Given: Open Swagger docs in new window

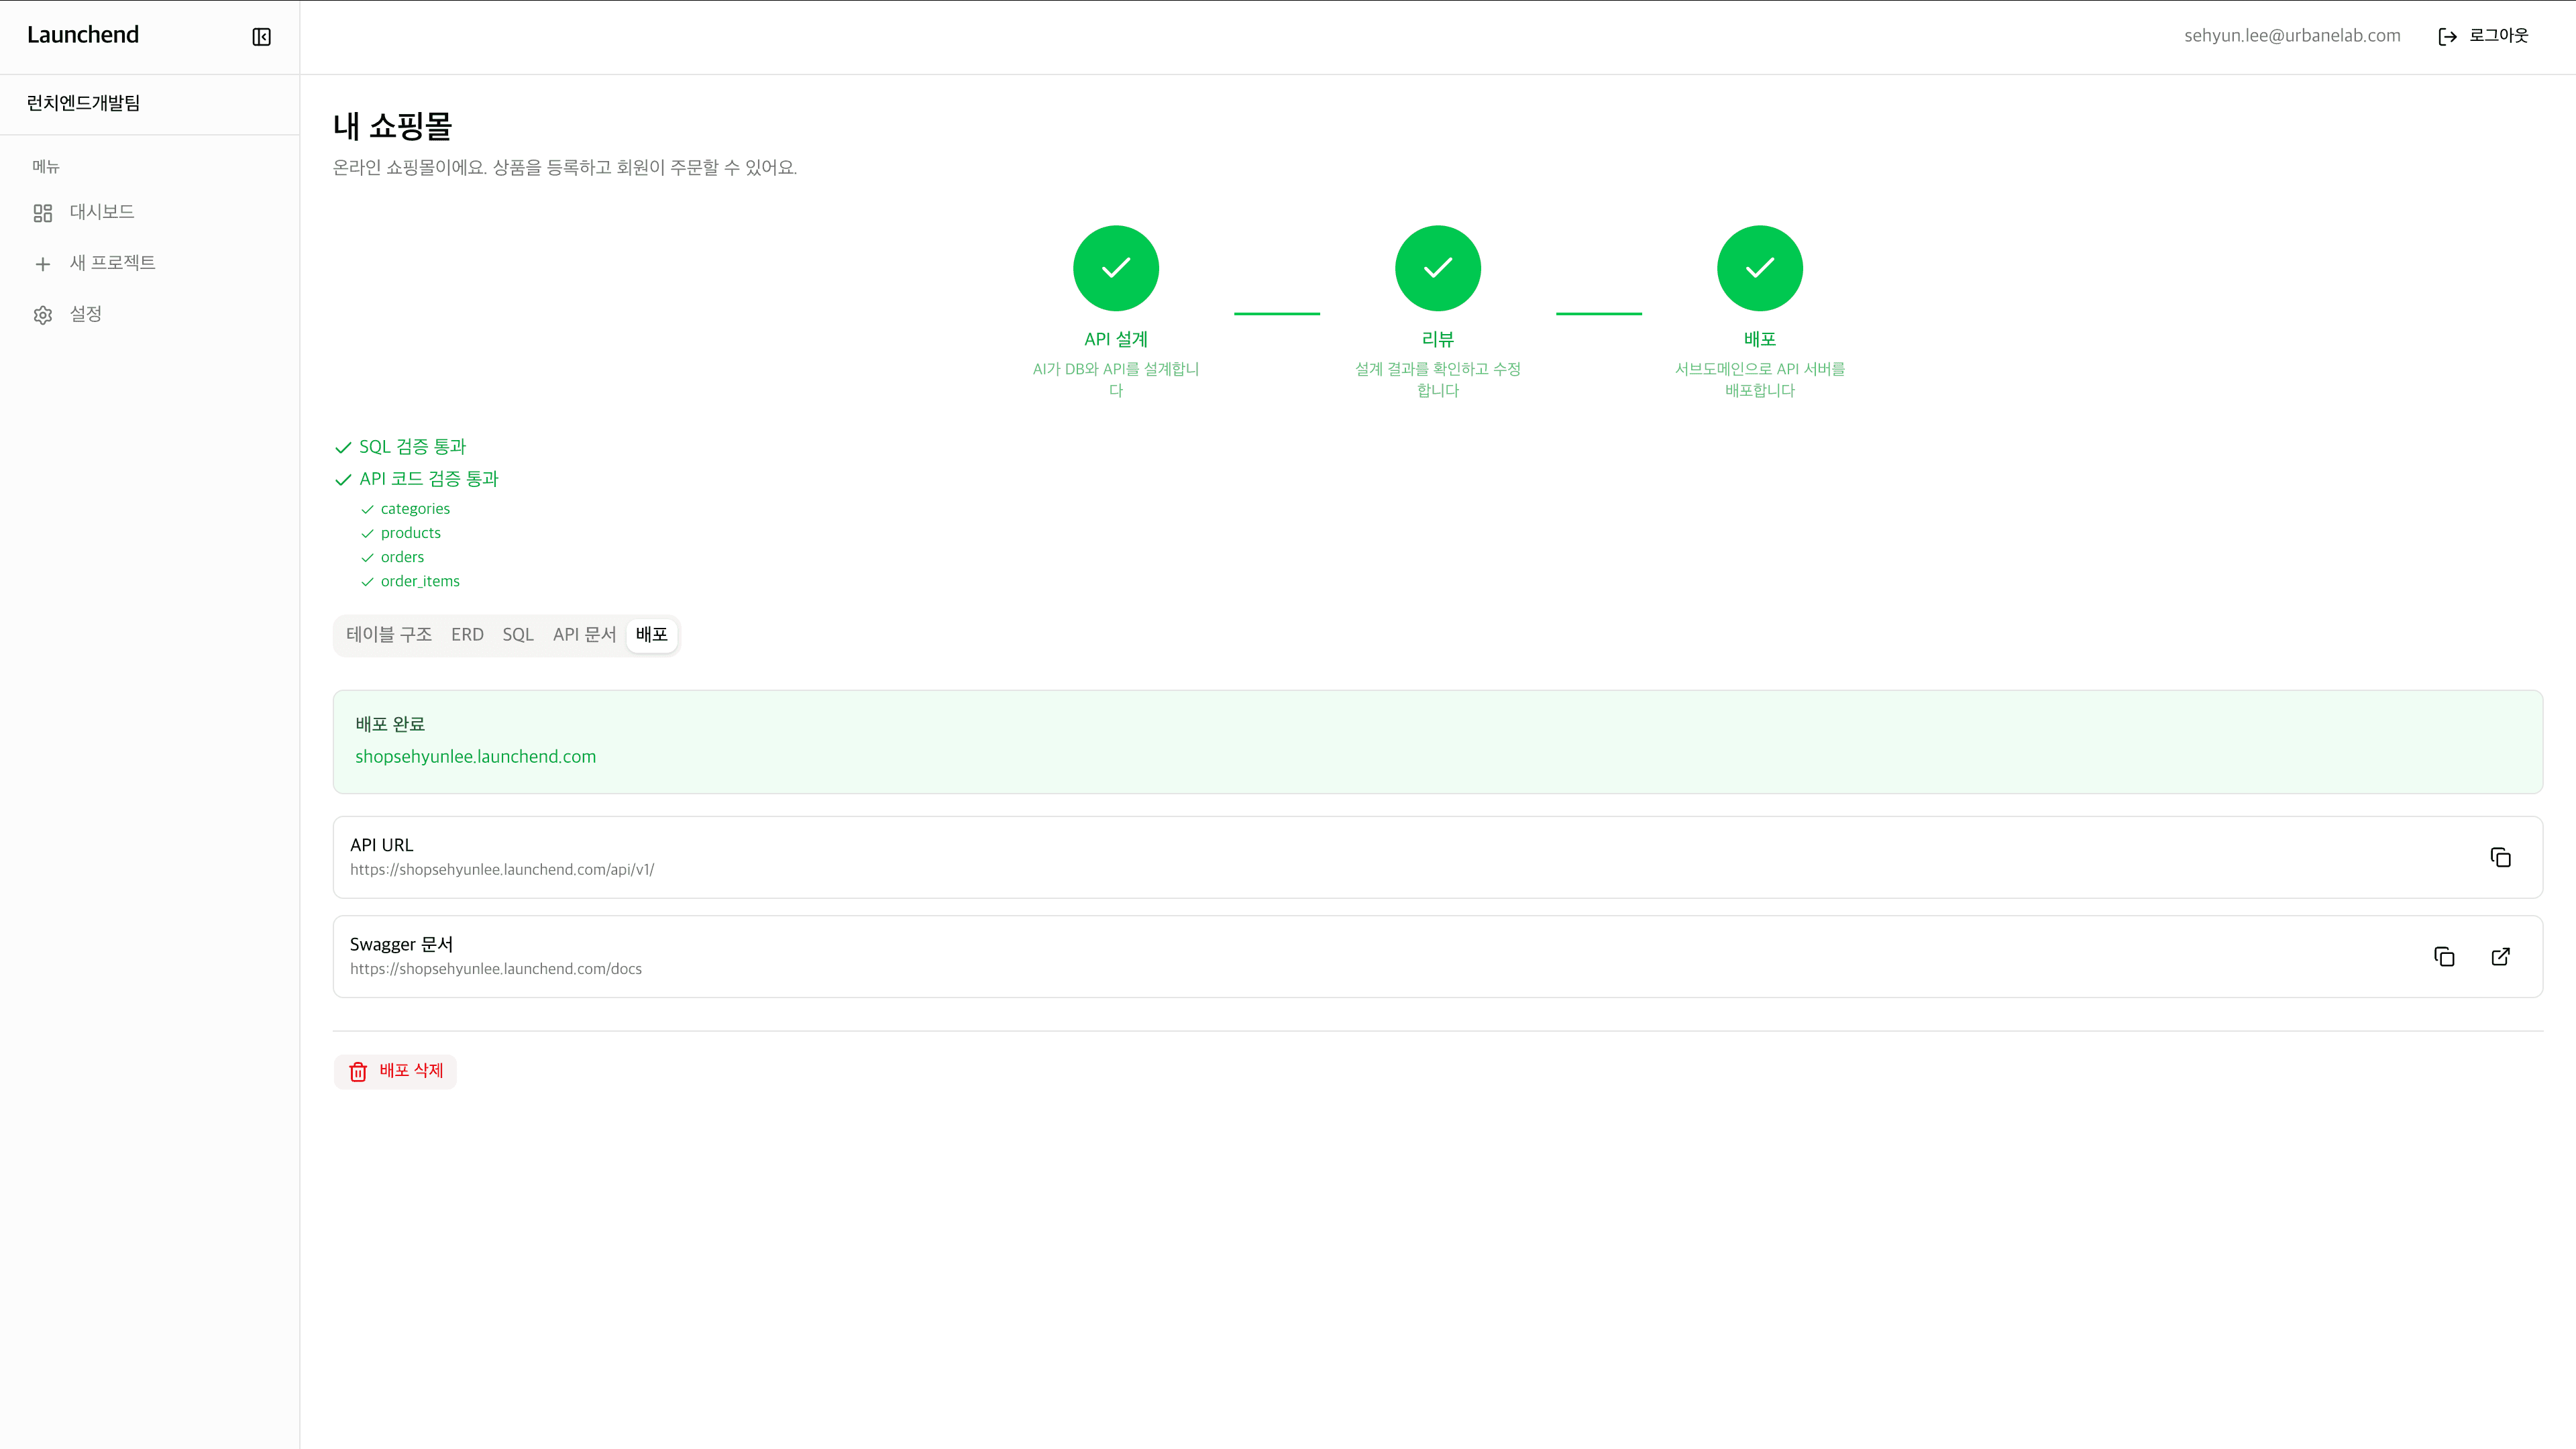Looking at the screenshot, I should [2500, 956].
